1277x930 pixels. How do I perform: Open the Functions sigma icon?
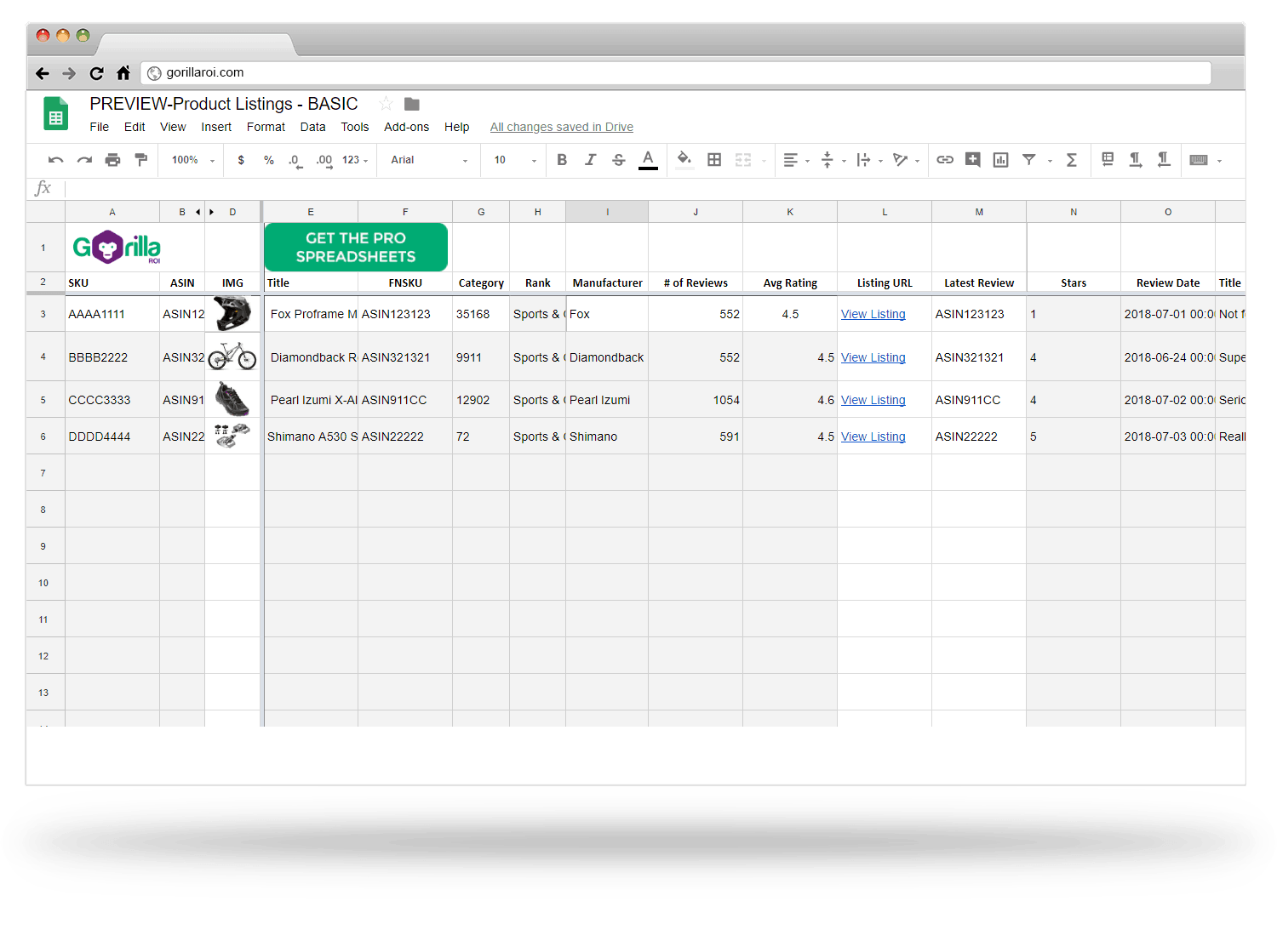[1071, 160]
